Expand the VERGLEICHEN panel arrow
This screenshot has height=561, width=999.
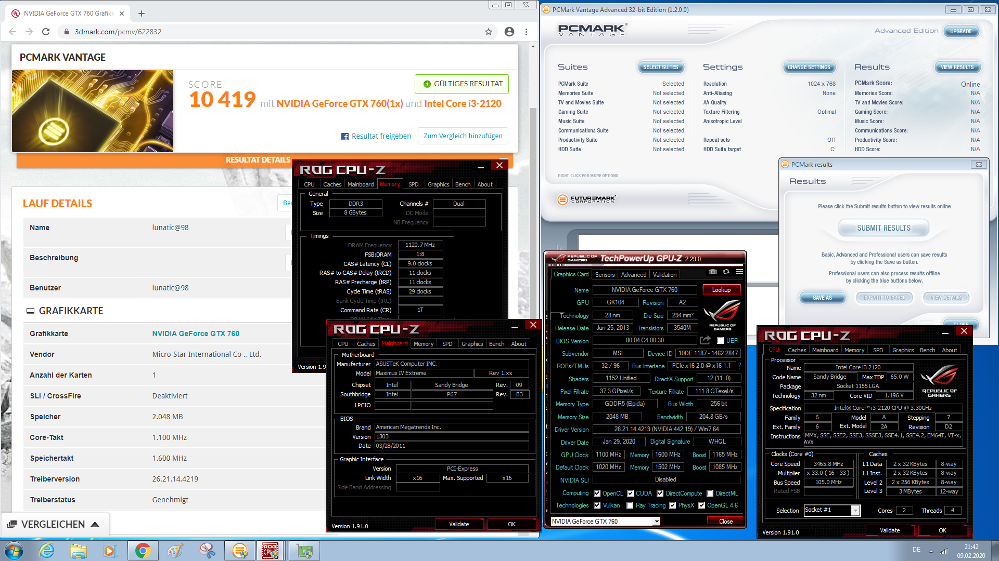click(x=95, y=524)
